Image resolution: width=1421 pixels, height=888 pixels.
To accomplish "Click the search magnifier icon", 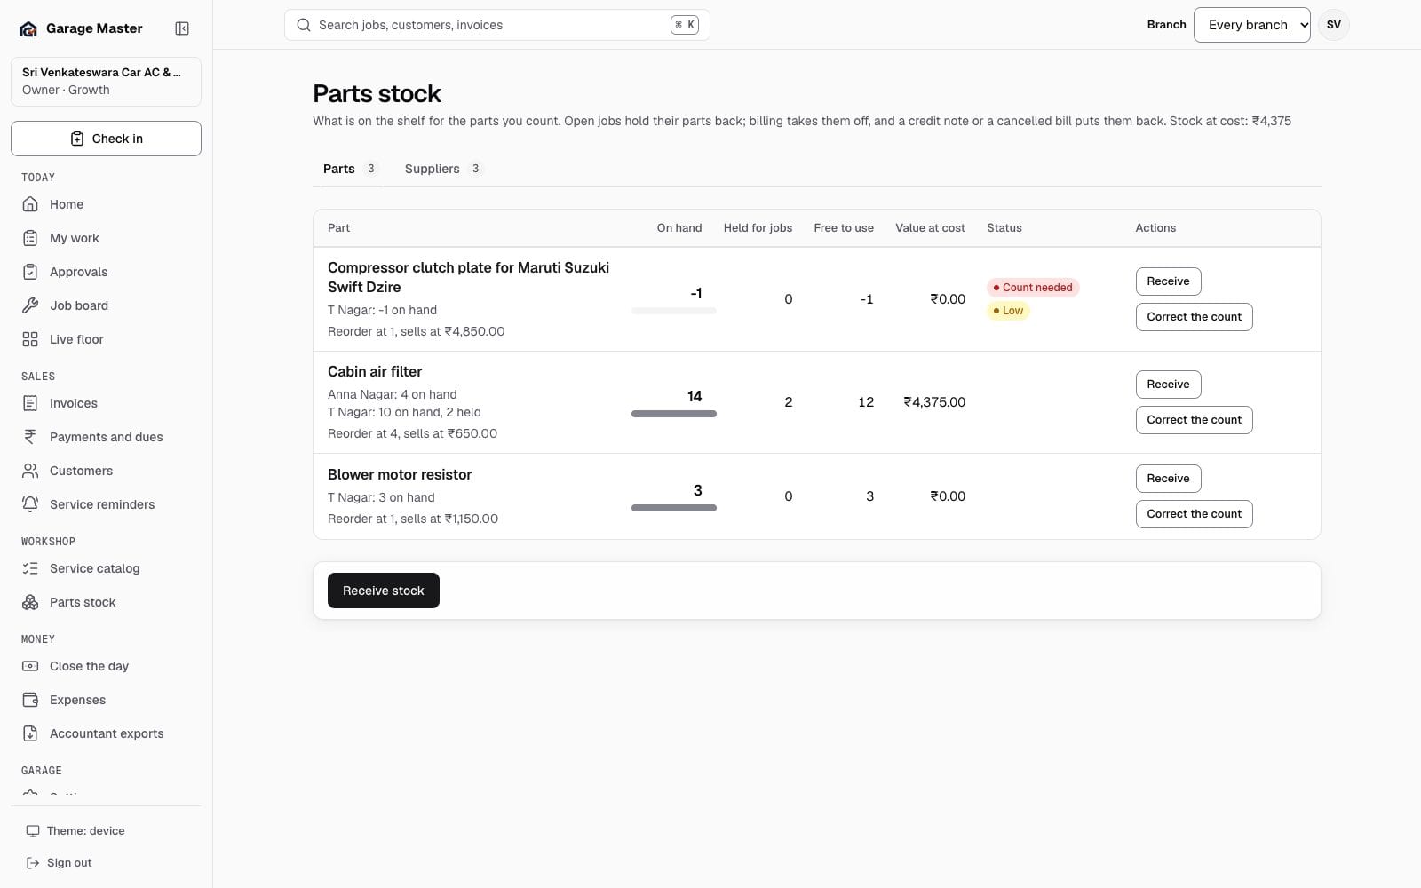I will point(303,25).
